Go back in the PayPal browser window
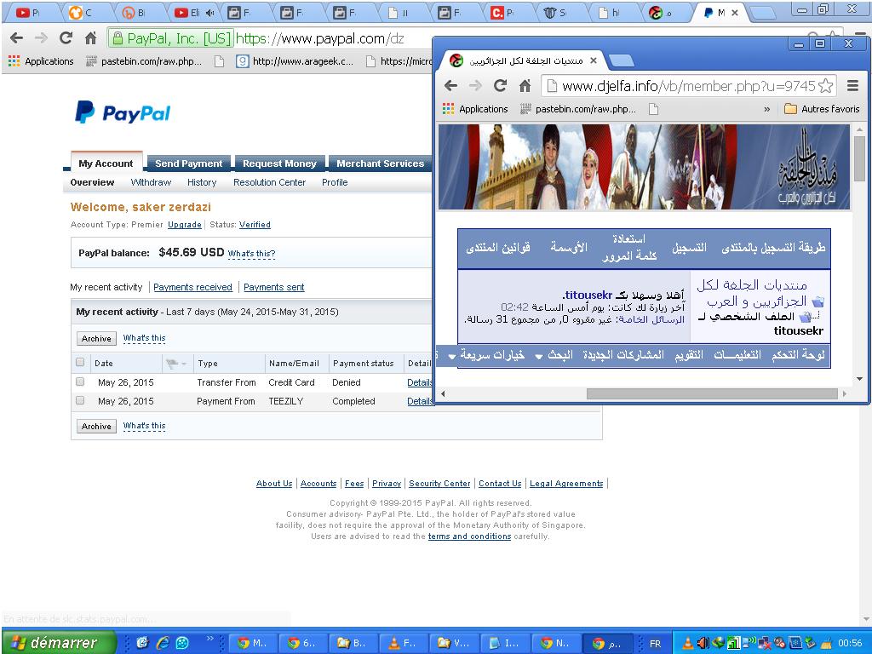The height and width of the screenshot is (654, 872). pos(17,37)
